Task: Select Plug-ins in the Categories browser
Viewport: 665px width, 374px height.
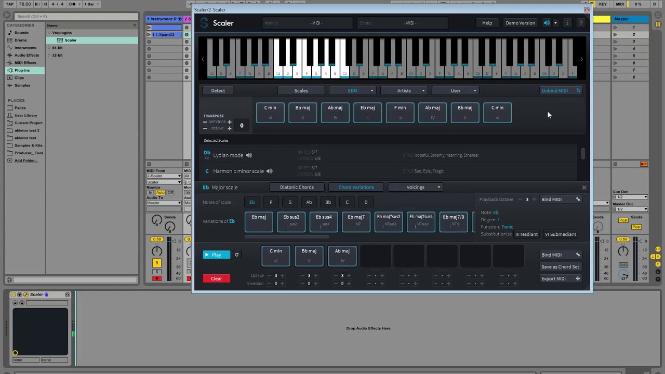Action: (x=22, y=70)
